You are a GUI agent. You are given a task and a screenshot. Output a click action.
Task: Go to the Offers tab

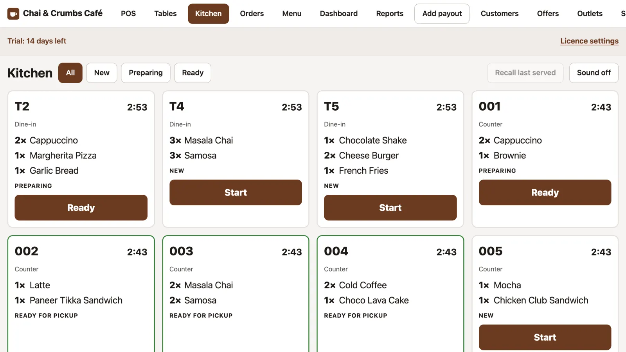(x=548, y=14)
